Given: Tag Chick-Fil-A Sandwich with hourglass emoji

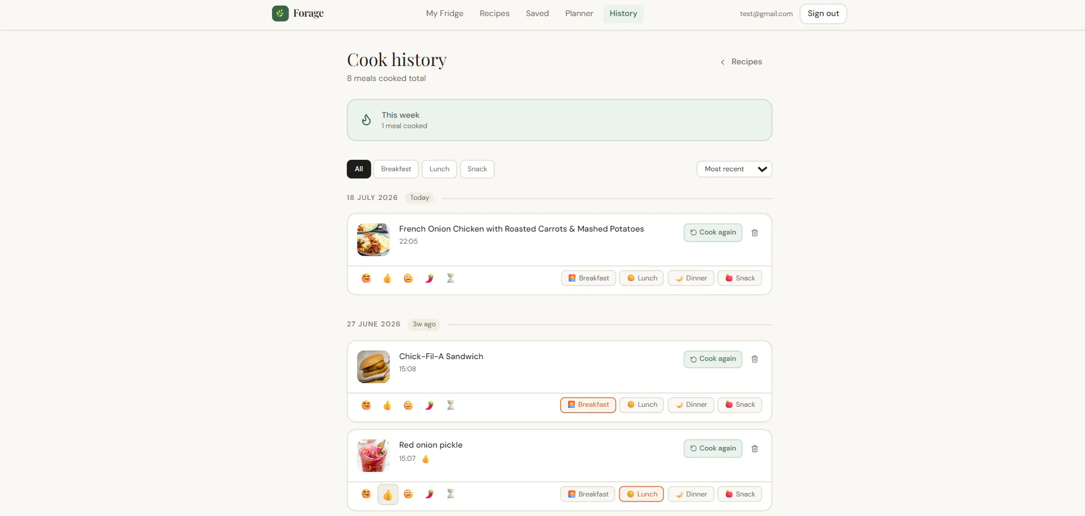Looking at the screenshot, I should (450, 405).
